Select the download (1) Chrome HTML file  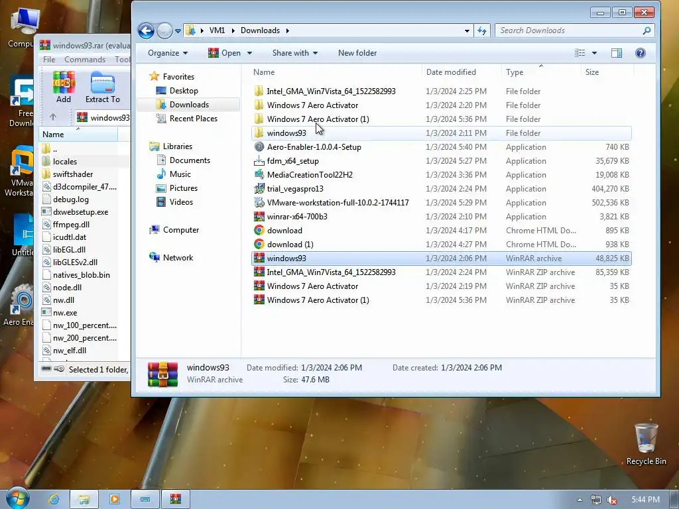441,244
